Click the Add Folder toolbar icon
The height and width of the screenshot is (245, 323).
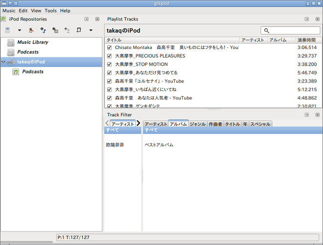[x=55, y=30]
